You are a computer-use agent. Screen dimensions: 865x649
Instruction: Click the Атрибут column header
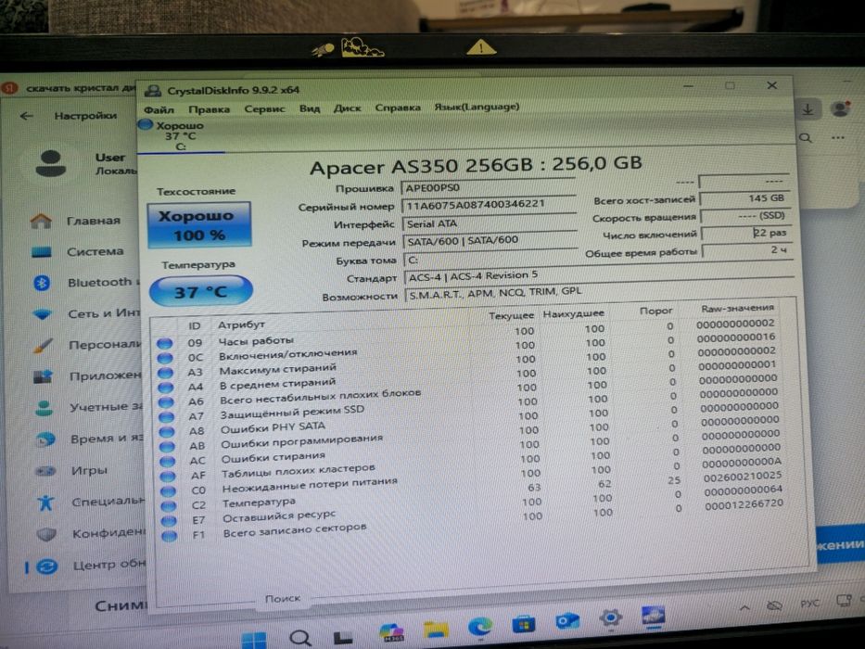241,324
